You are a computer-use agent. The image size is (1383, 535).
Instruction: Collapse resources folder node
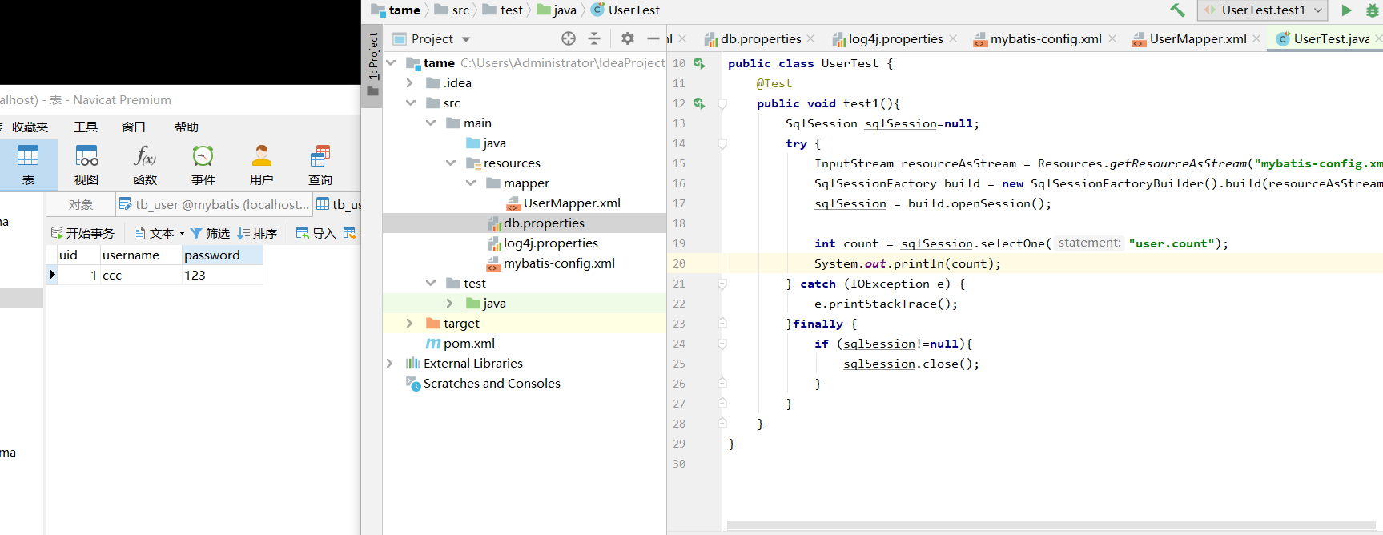(451, 163)
